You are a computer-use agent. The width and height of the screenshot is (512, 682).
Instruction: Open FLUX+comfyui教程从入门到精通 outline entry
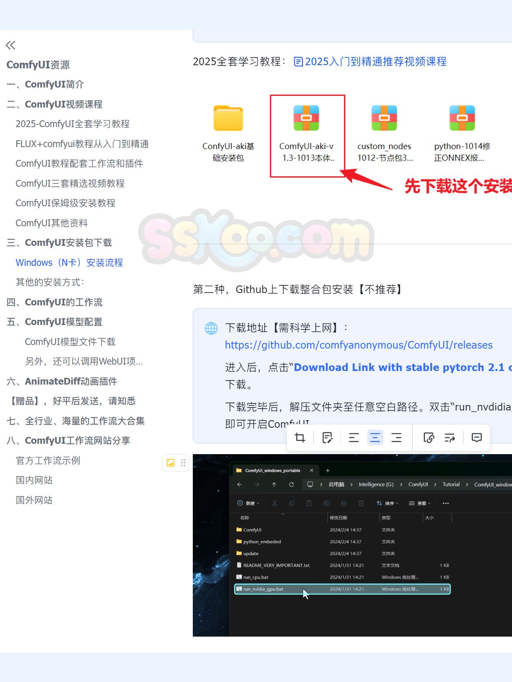pos(82,144)
